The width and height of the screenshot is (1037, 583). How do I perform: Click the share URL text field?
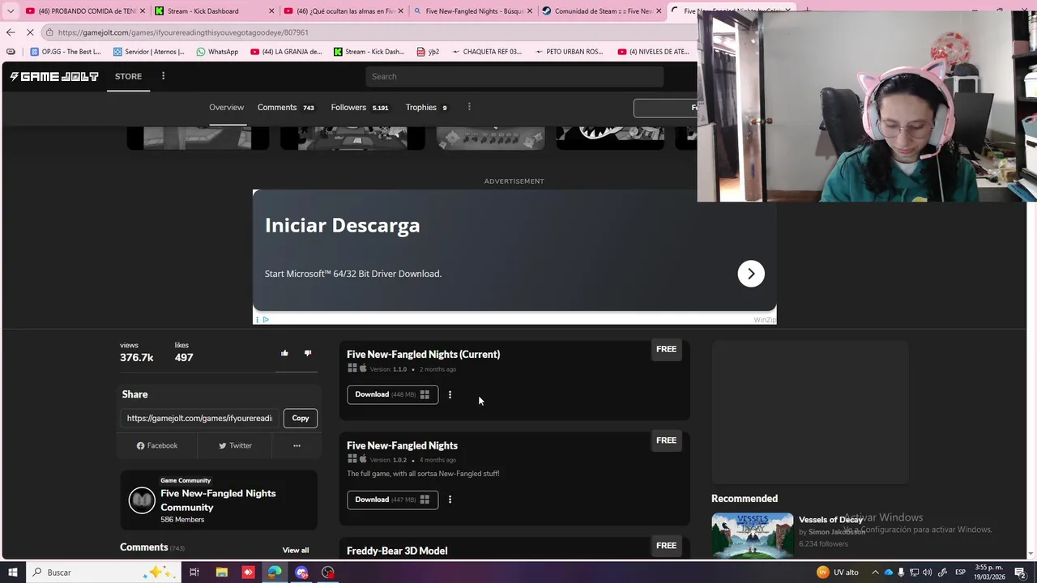tap(199, 418)
